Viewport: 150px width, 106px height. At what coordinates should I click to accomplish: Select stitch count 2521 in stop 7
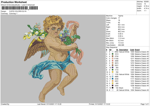[x=116, y=65]
